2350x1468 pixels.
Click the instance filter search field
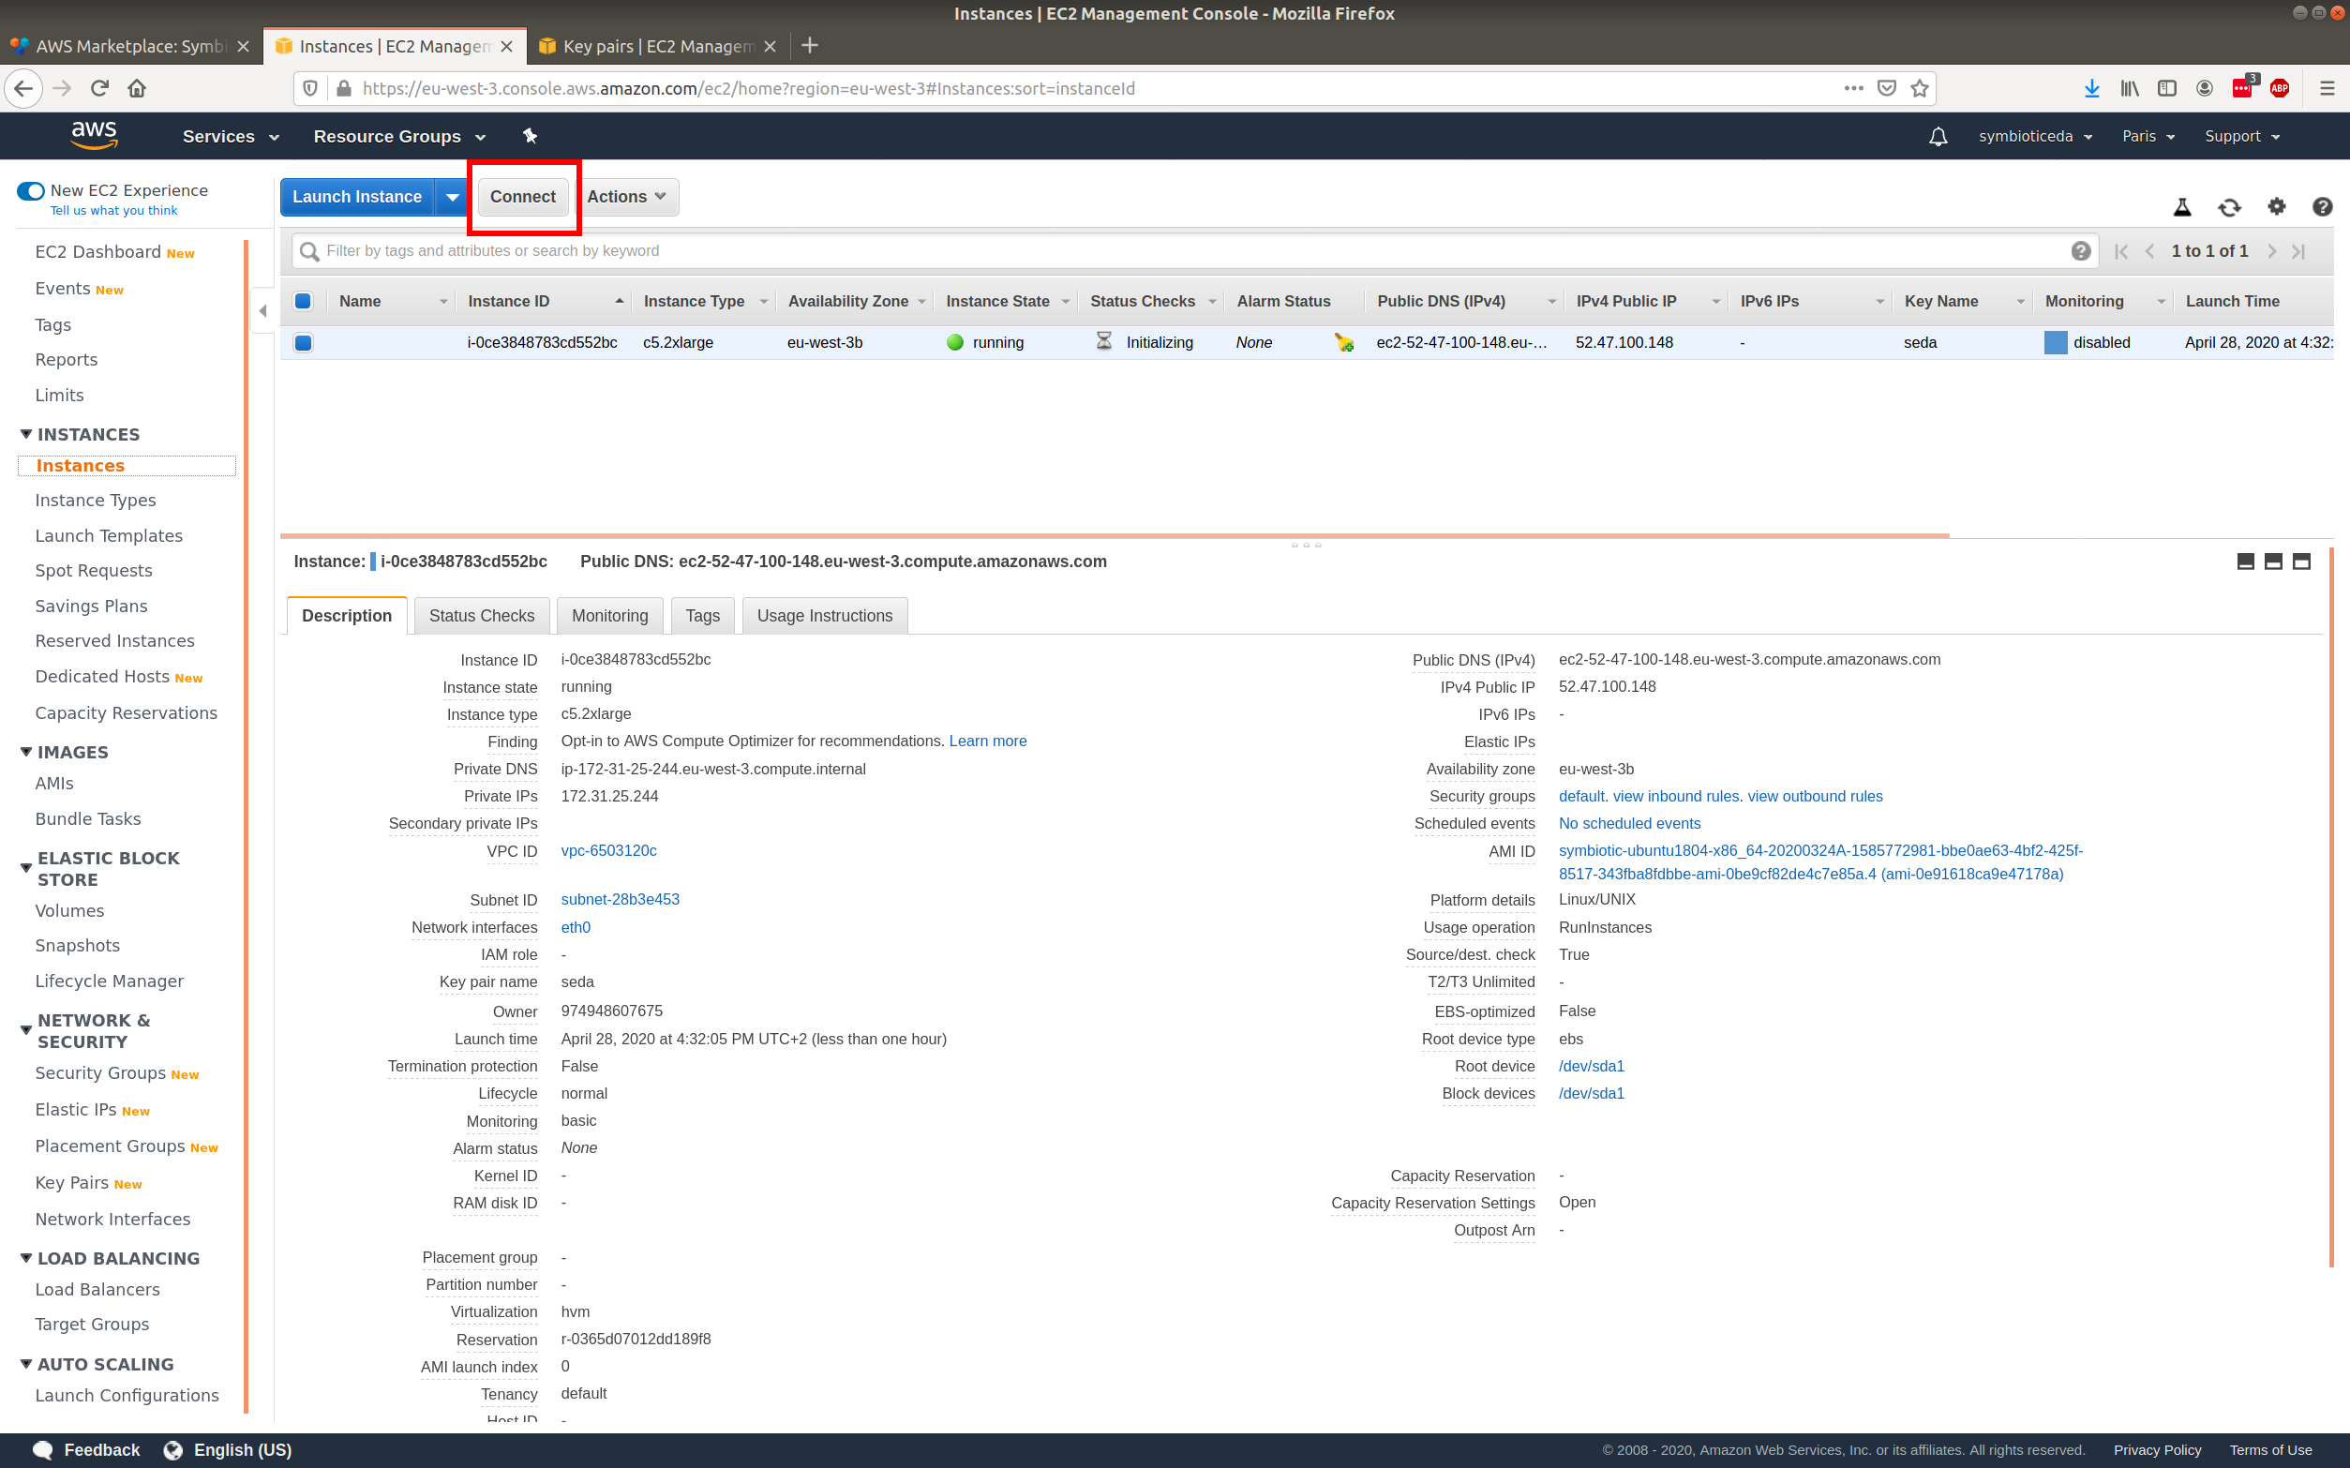(1195, 251)
